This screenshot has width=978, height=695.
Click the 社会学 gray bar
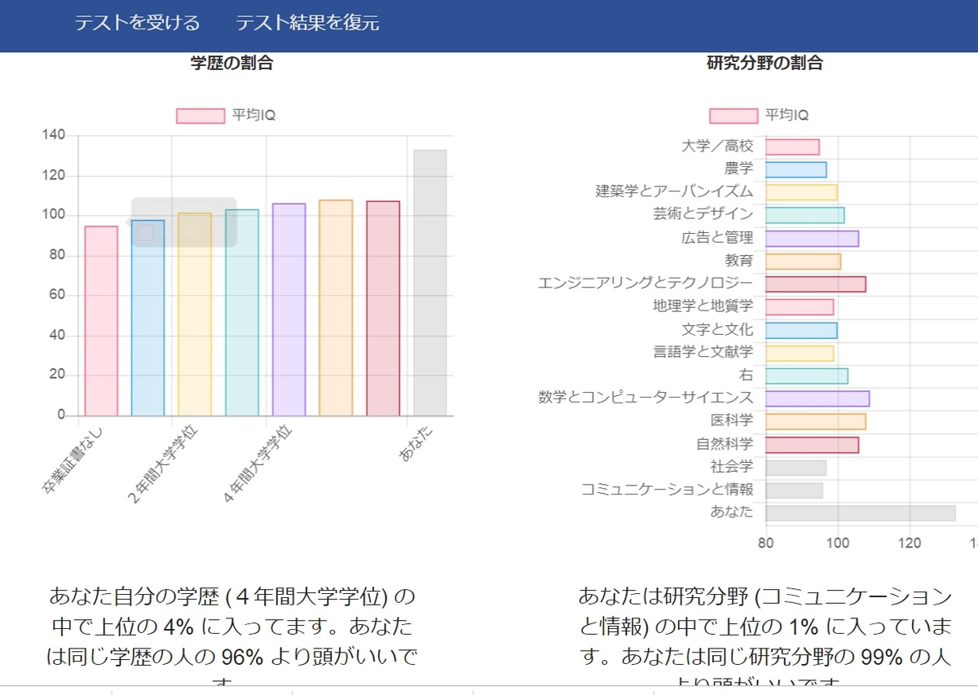[x=796, y=468]
